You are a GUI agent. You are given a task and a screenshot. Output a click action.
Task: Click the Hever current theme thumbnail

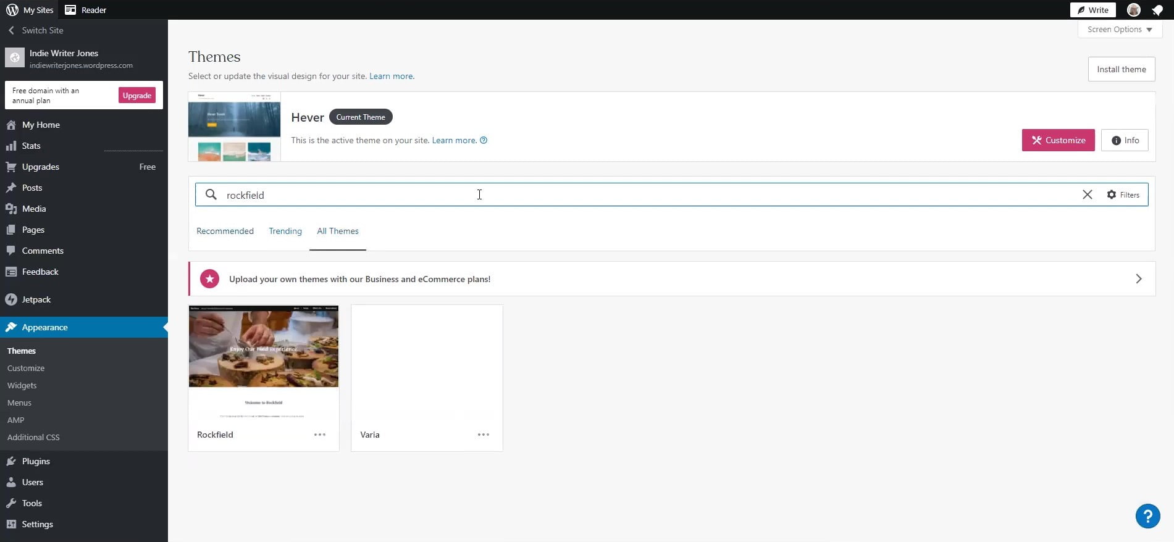pos(234,127)
